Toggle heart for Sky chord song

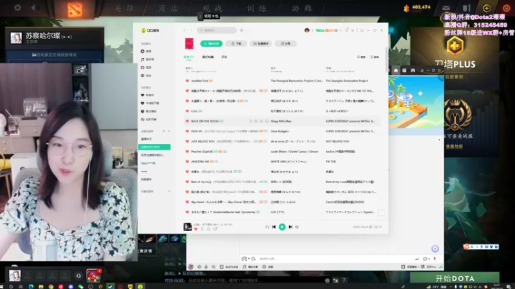tap(187, 202)
